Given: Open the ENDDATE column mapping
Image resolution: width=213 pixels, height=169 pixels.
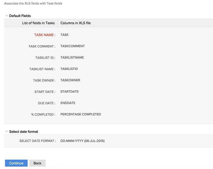Looking at the screenshot, I should pos(68,103).
